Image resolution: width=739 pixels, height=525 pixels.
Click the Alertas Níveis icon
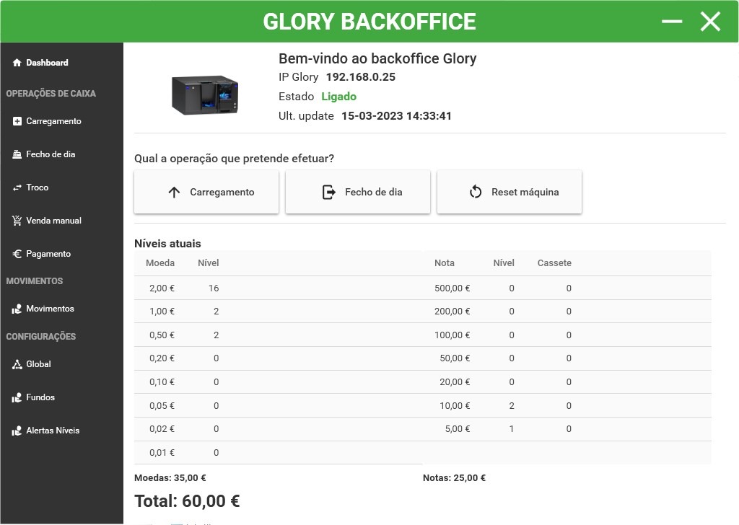17,431
